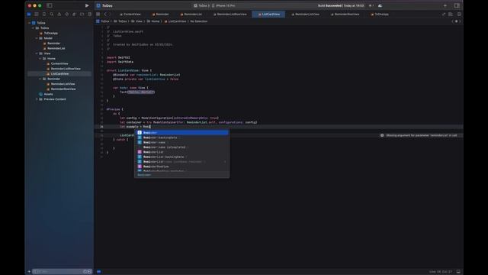Image resolution: width=488 pixels, height=275 pixels.
Task: Choose ReminderList class in the autocomplete list
Action: point(181,152)
